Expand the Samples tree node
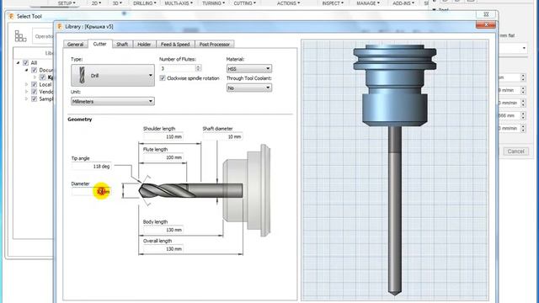The width and height of the screenshot is (539, 303). pos(26,99)
